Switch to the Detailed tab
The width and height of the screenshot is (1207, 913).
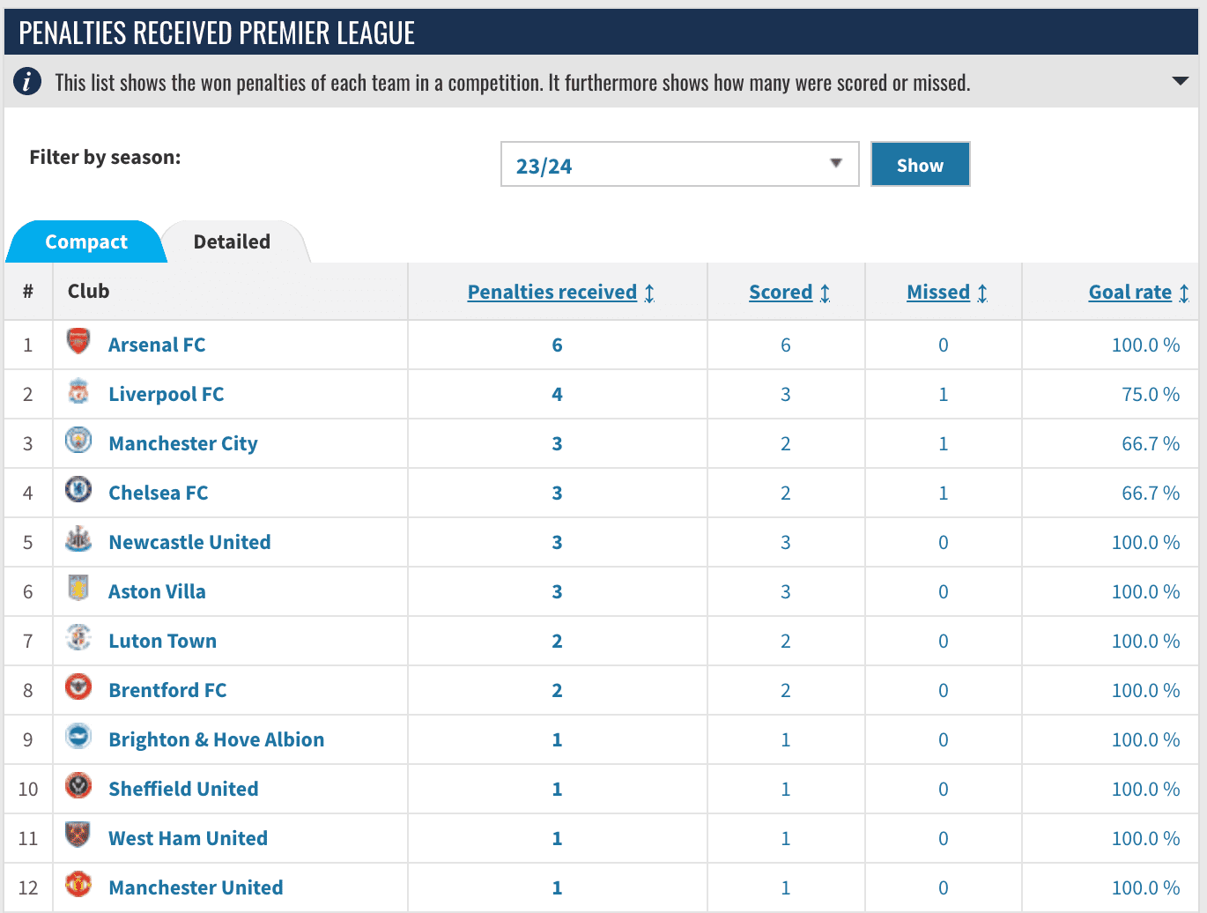[x=232, y=241]
